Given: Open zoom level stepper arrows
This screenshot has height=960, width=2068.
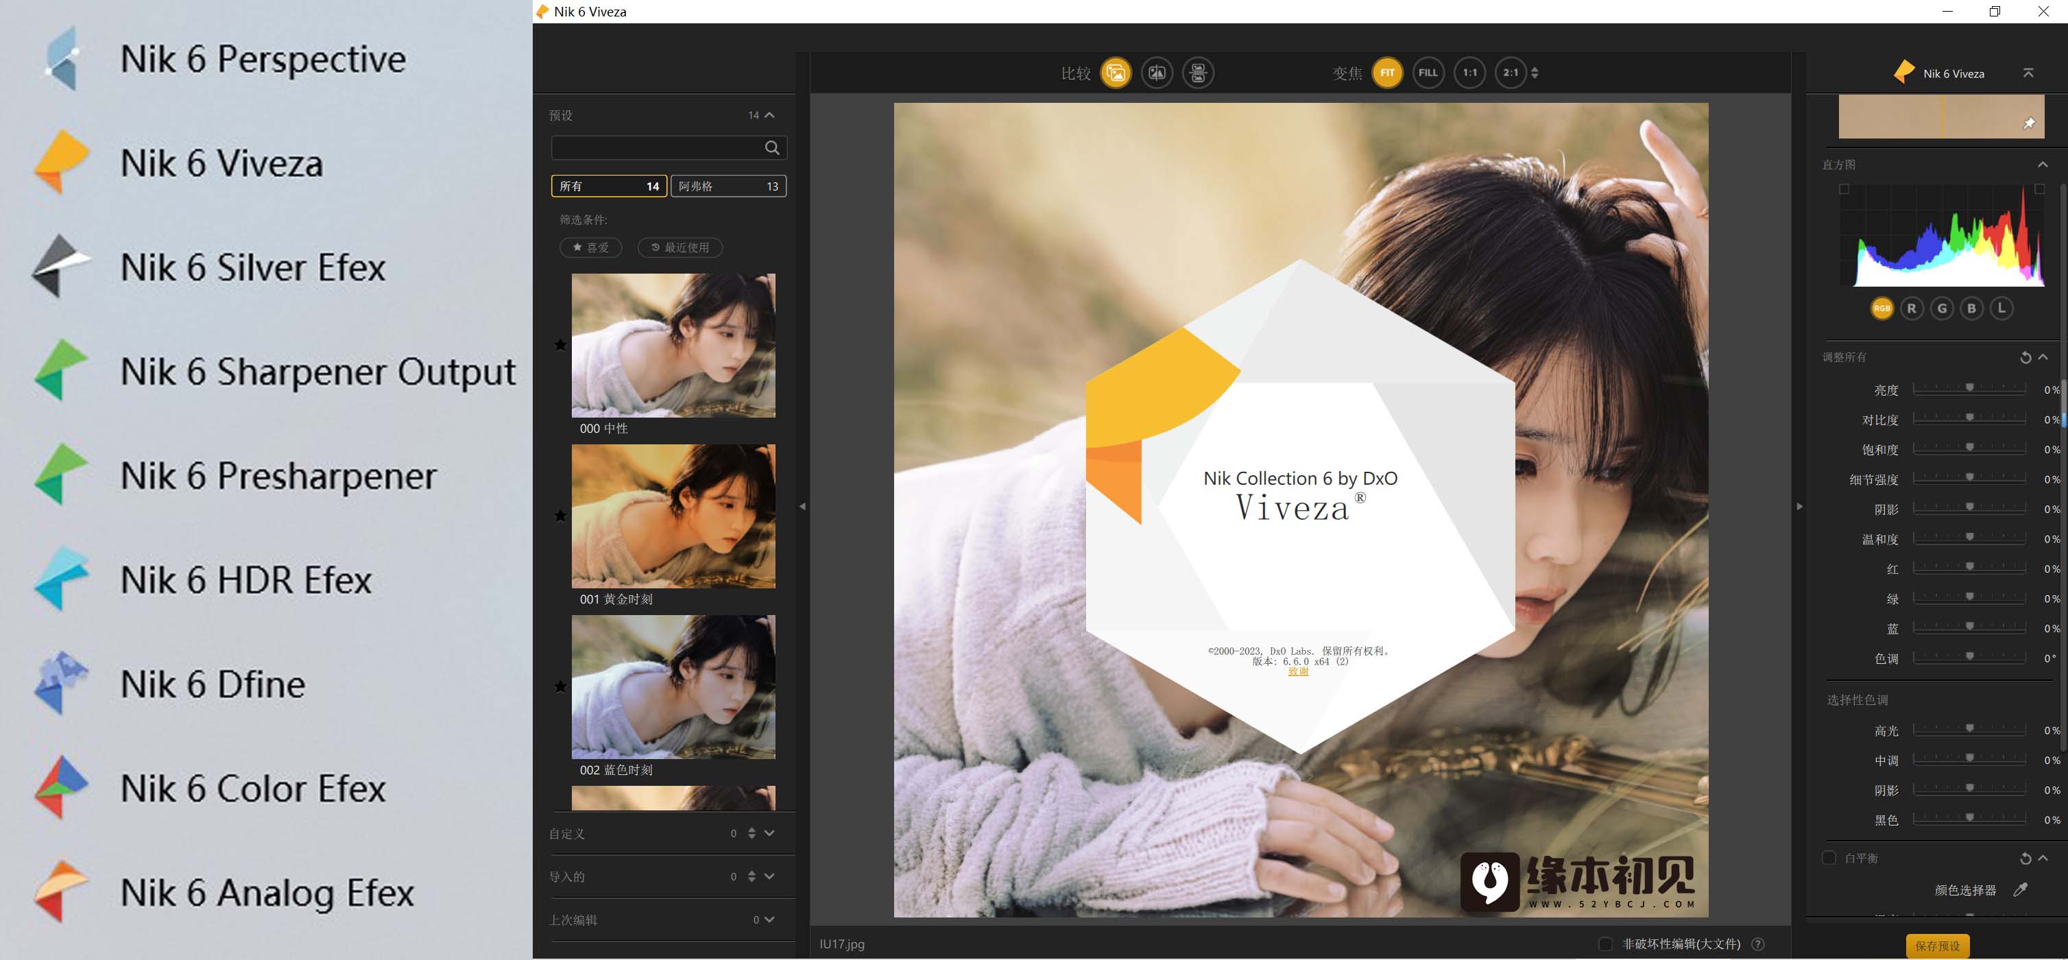Looking at the screenshot, I should pos(1534,73).
